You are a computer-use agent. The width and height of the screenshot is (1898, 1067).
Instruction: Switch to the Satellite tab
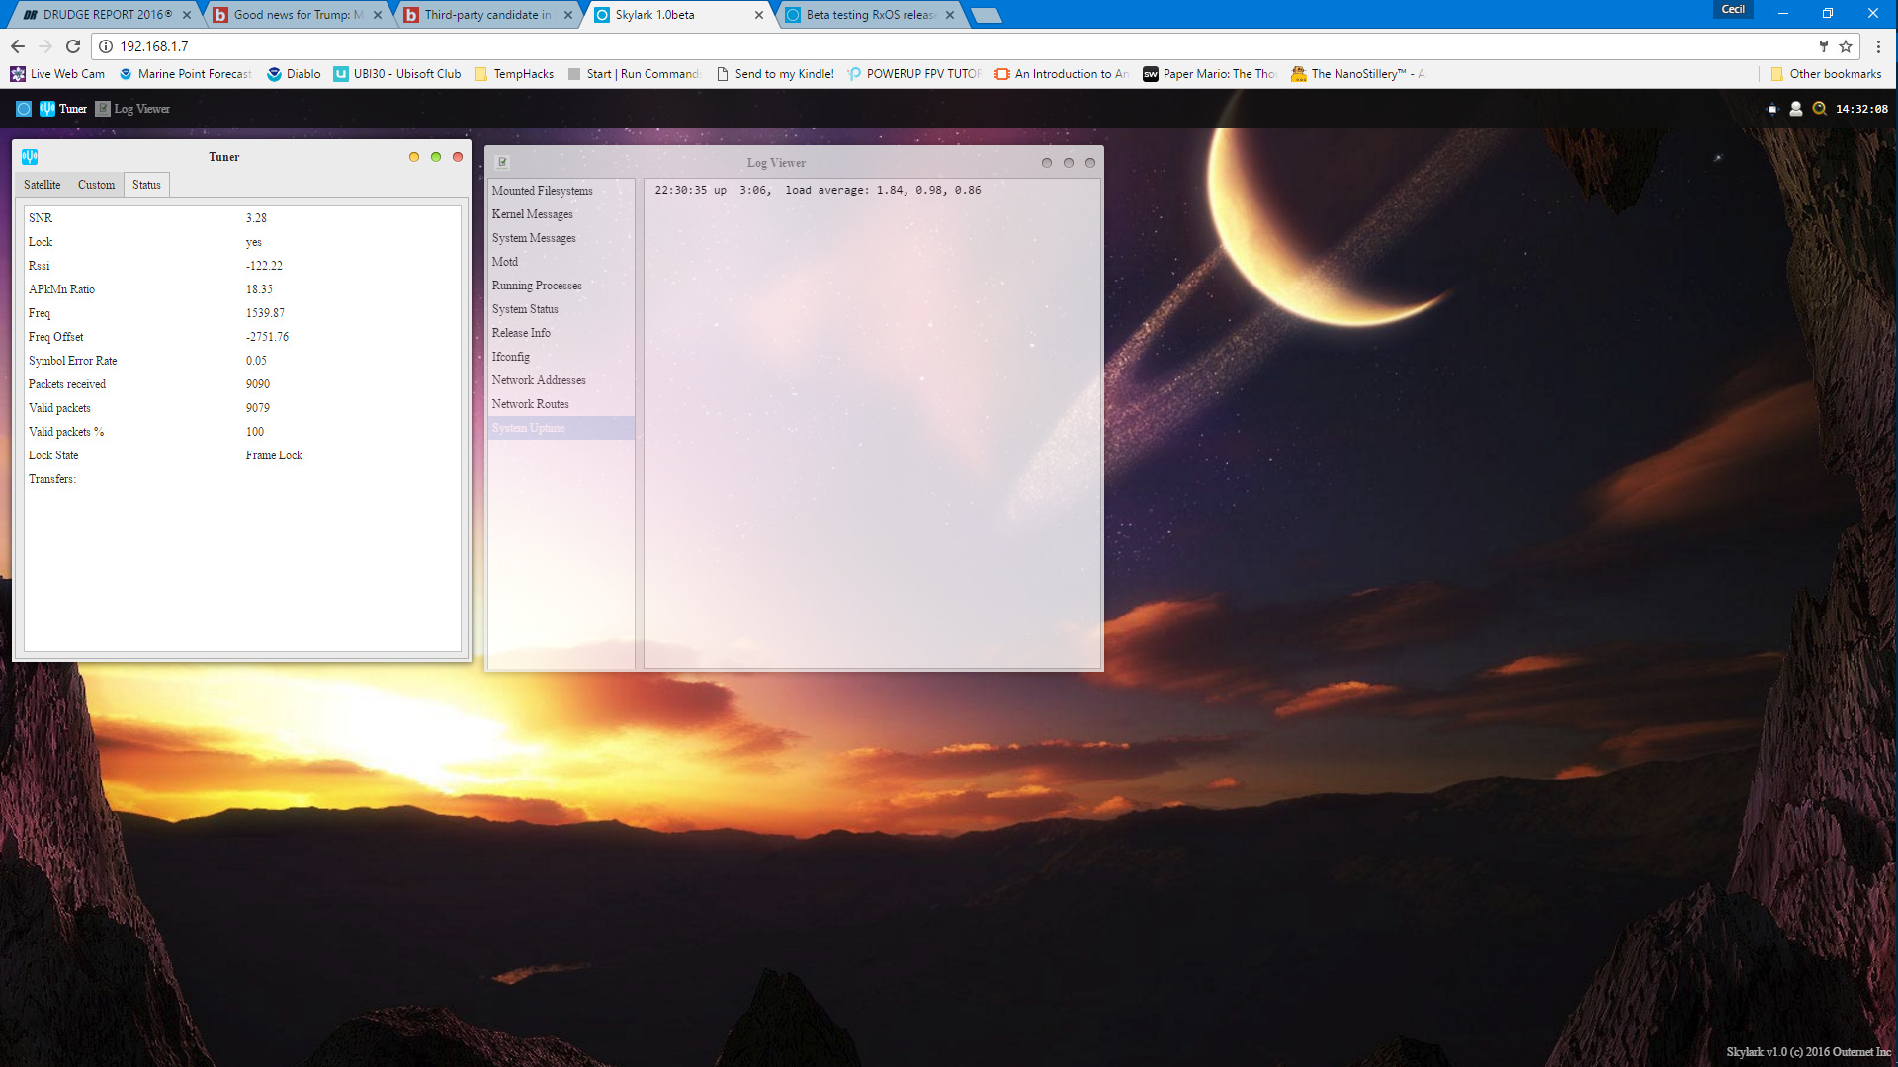pyautogui.click(x=43, y=185)
